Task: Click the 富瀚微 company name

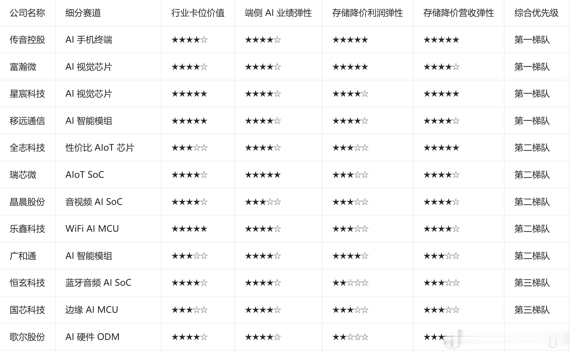Action: (x=23, y=67)
